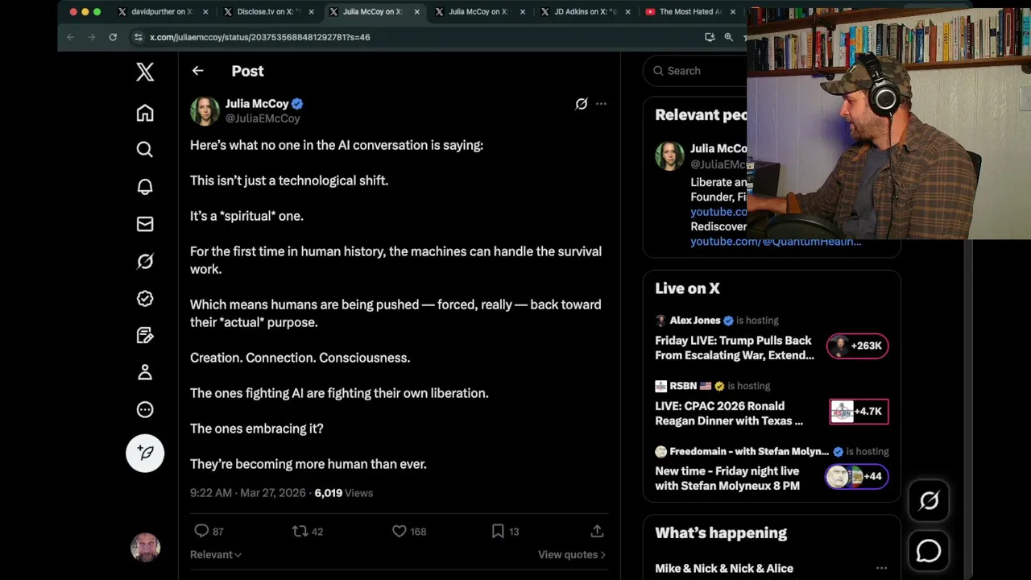Go to Home in sidebar

coord(145,113)
